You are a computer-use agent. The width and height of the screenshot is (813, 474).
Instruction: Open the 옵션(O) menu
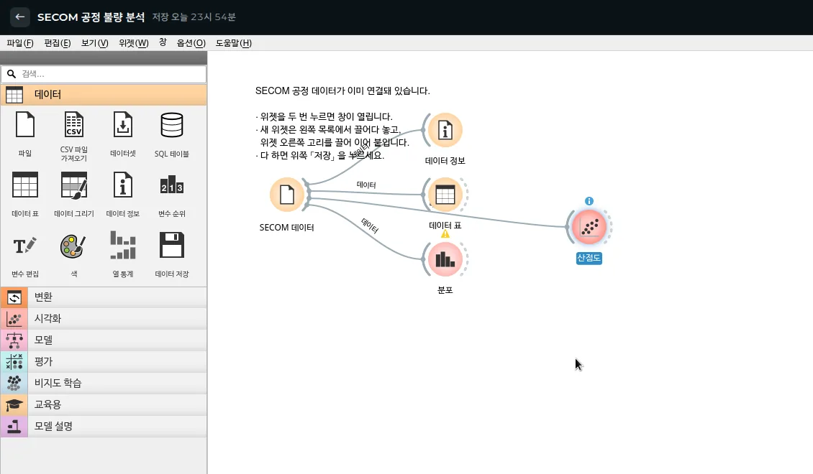coord(191,43)
